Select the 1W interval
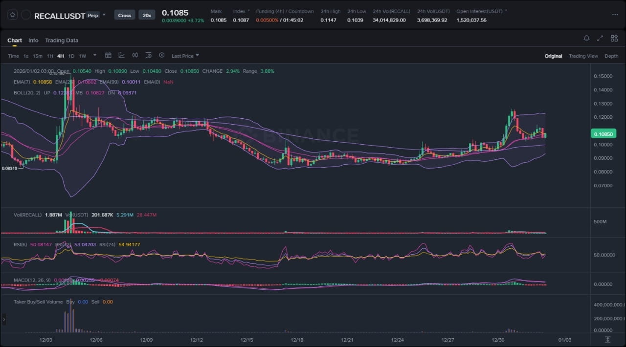The image size is (626, 347). 83,56
